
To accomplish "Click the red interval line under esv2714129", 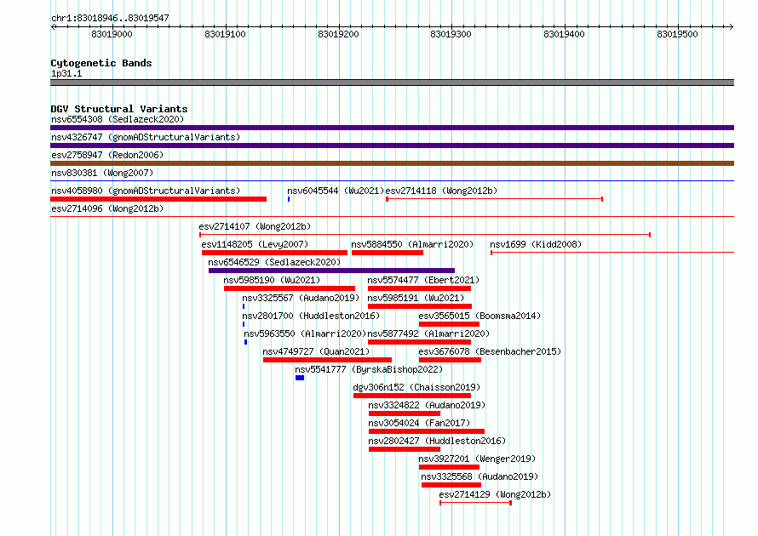I will 476,503.
